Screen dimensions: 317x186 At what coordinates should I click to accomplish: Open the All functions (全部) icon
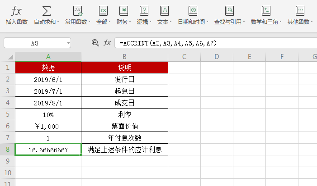103,11
